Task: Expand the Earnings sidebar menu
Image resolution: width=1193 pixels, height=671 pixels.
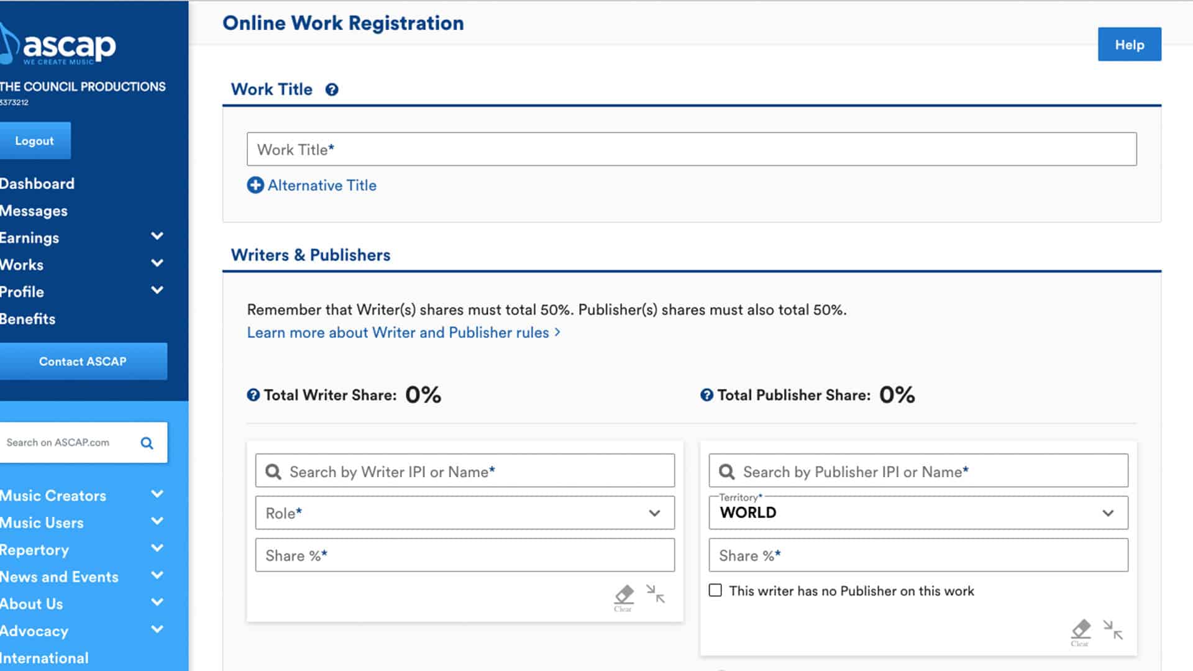Action: (x=157, y=237)
